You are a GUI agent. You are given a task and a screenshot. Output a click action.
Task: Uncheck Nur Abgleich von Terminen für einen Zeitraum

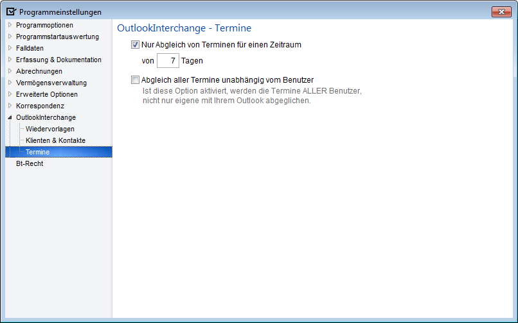[135, 44]
